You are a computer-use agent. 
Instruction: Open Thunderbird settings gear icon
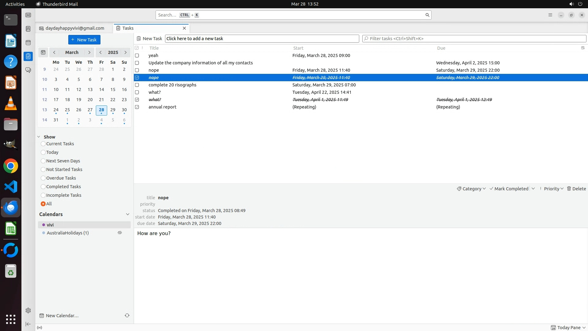[x=28, y=310]
